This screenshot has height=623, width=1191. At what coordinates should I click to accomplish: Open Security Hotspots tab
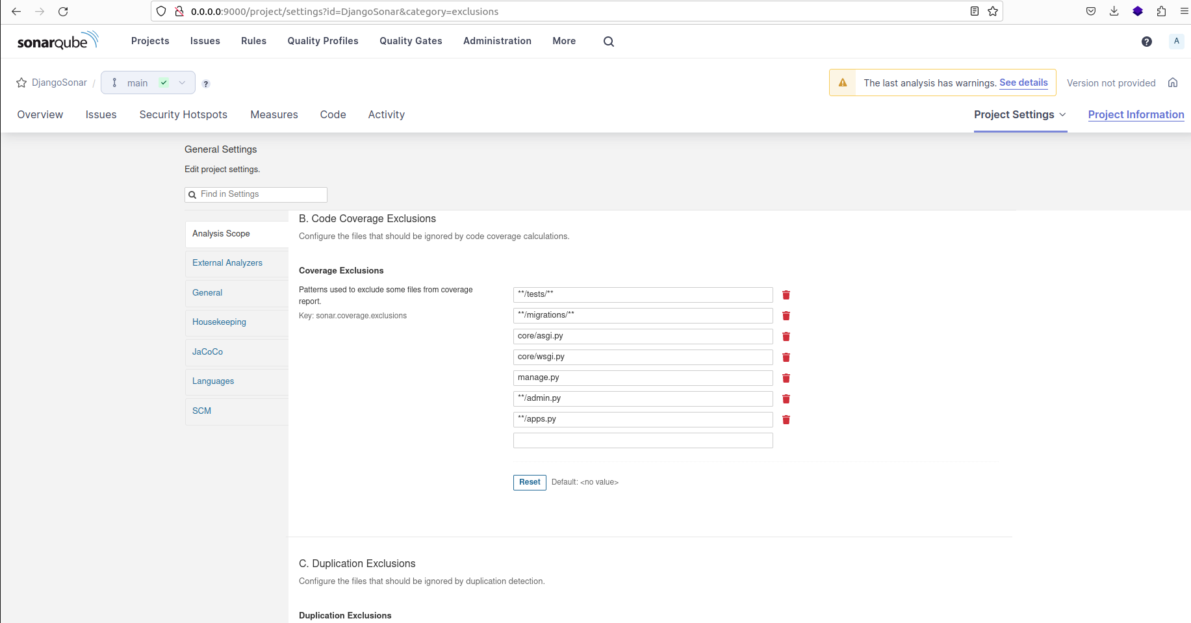[183, 114]
